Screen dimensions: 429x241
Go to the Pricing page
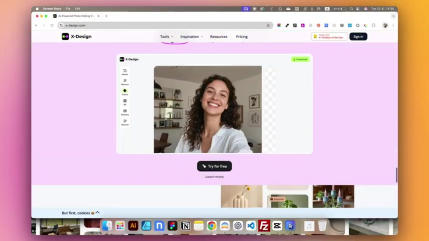[x=242, y=37]
